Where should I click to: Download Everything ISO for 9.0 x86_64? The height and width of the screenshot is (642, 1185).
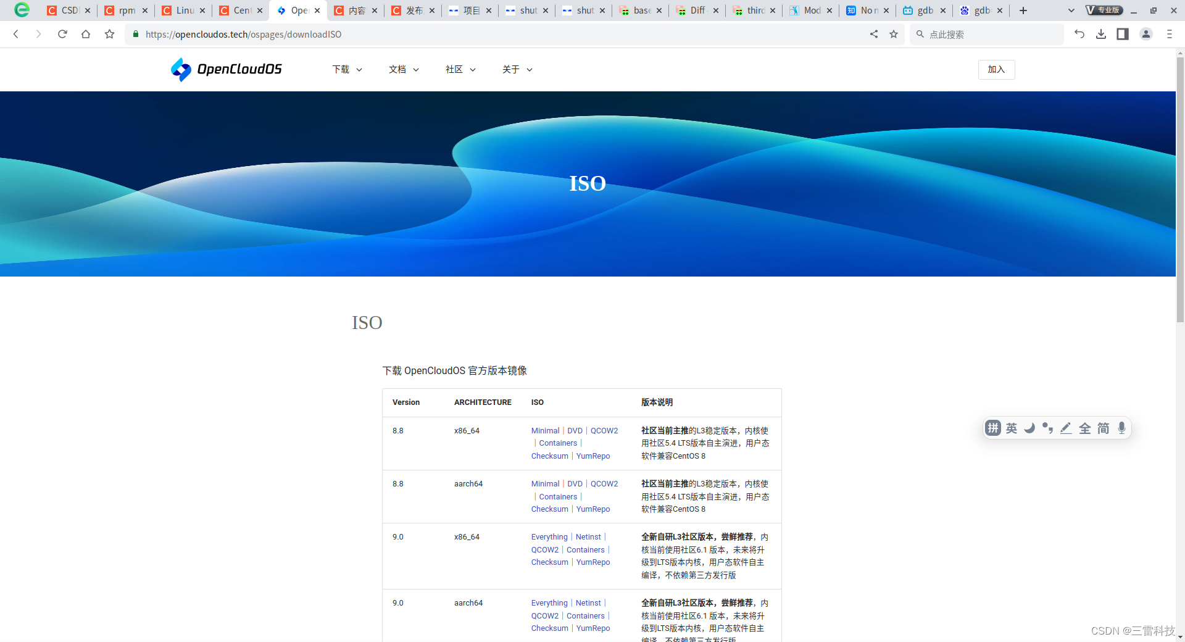(549, 537)
